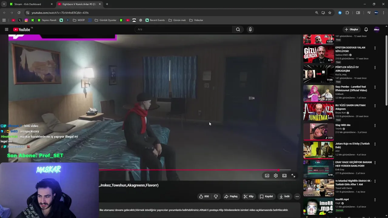This screenshot has width=388, height=218.
Task: Reload the current page
Action: coord(19,13)
